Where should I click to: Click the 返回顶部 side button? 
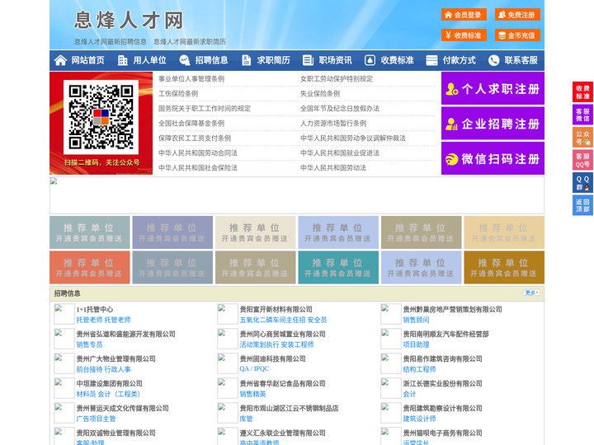[582, 205]
